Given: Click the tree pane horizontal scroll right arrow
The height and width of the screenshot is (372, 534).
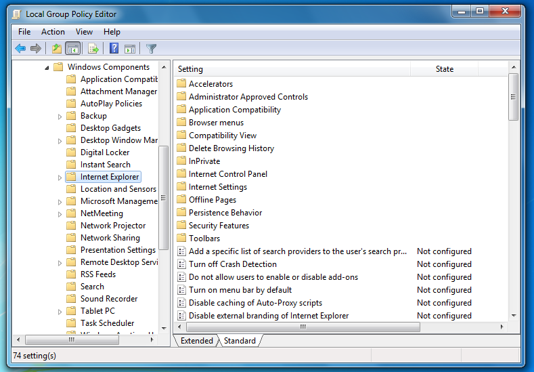Looking at the screenshot, I should tap(152, 339).
